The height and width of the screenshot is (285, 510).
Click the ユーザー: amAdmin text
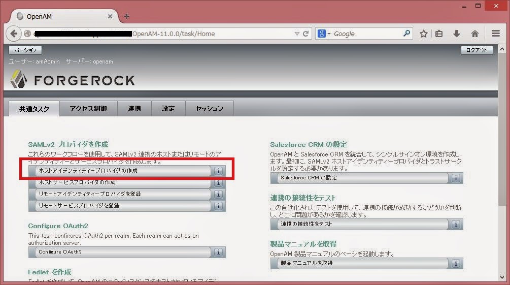[x=34, y=61]
